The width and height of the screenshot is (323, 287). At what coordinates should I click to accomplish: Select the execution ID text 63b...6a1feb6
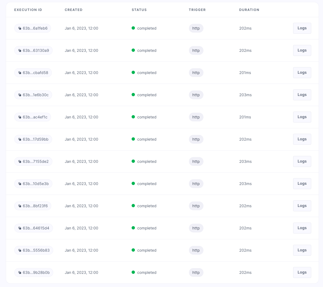pyautogui.click(x=35, y=29)
